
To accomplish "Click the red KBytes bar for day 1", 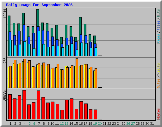I will [10, 107].
